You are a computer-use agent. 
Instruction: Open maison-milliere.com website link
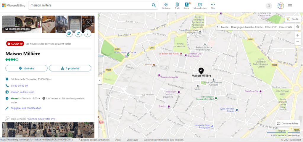click(x=22, y=92)
